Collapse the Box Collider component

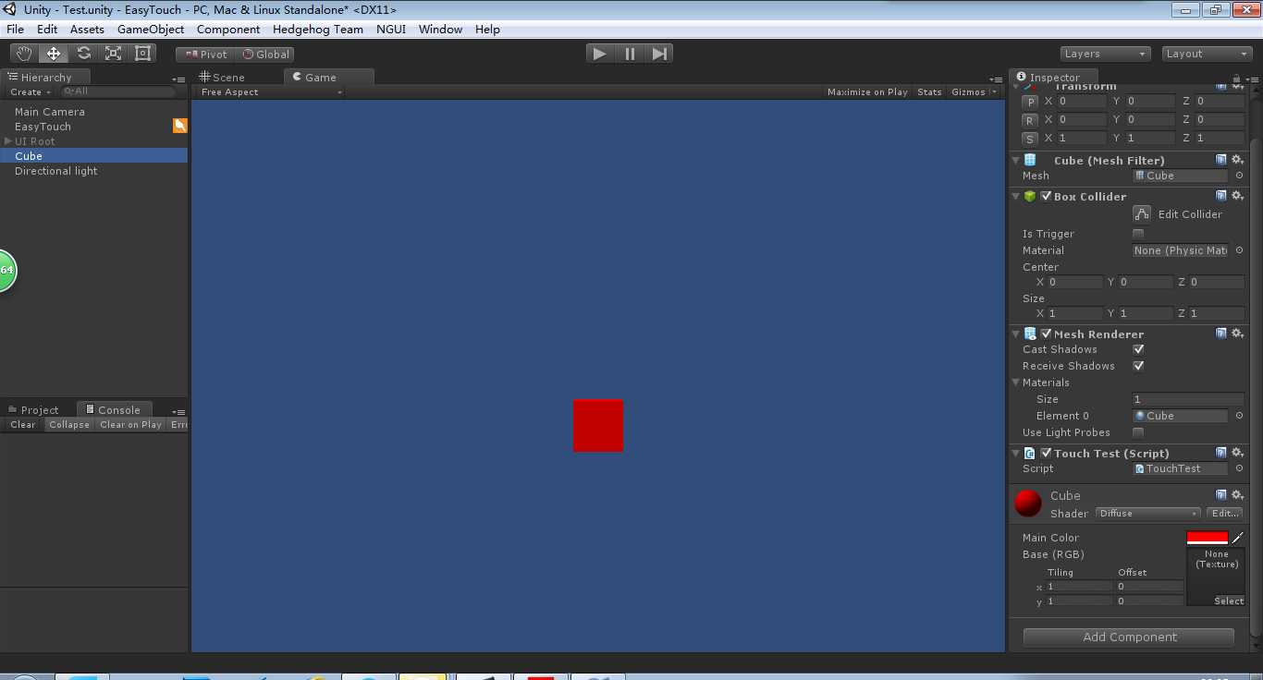coord(1016,197)
